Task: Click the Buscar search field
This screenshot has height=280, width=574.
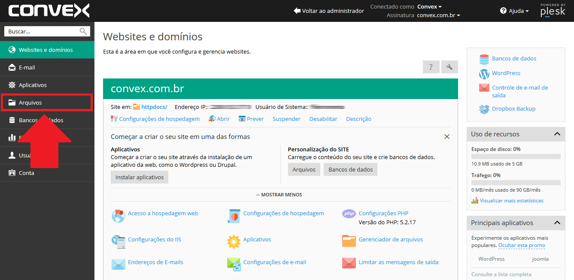Action: (x=47, y=31)
